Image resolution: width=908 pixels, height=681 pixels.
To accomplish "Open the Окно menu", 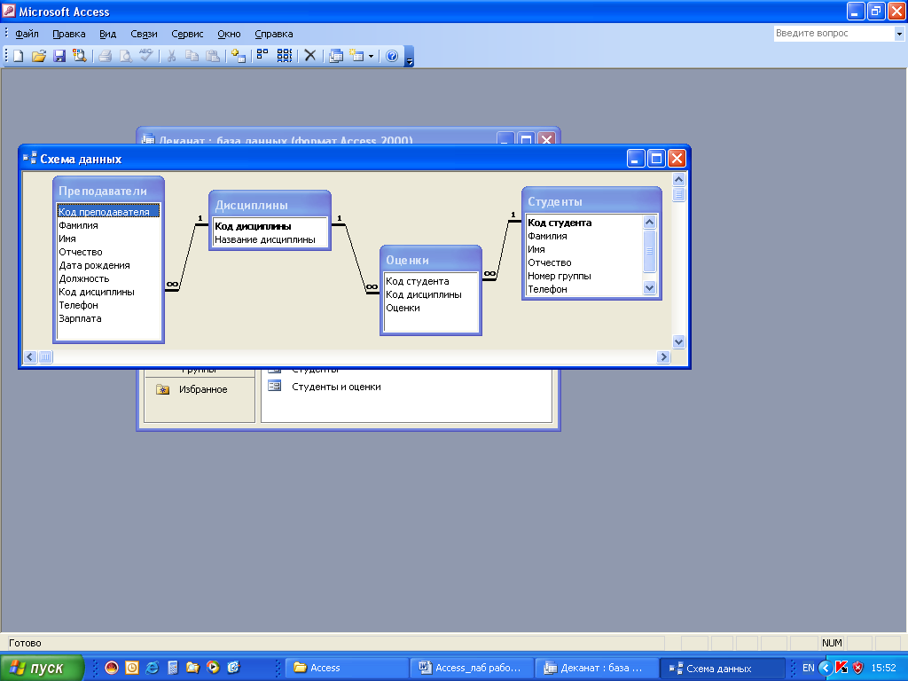I will coord(229,34).
